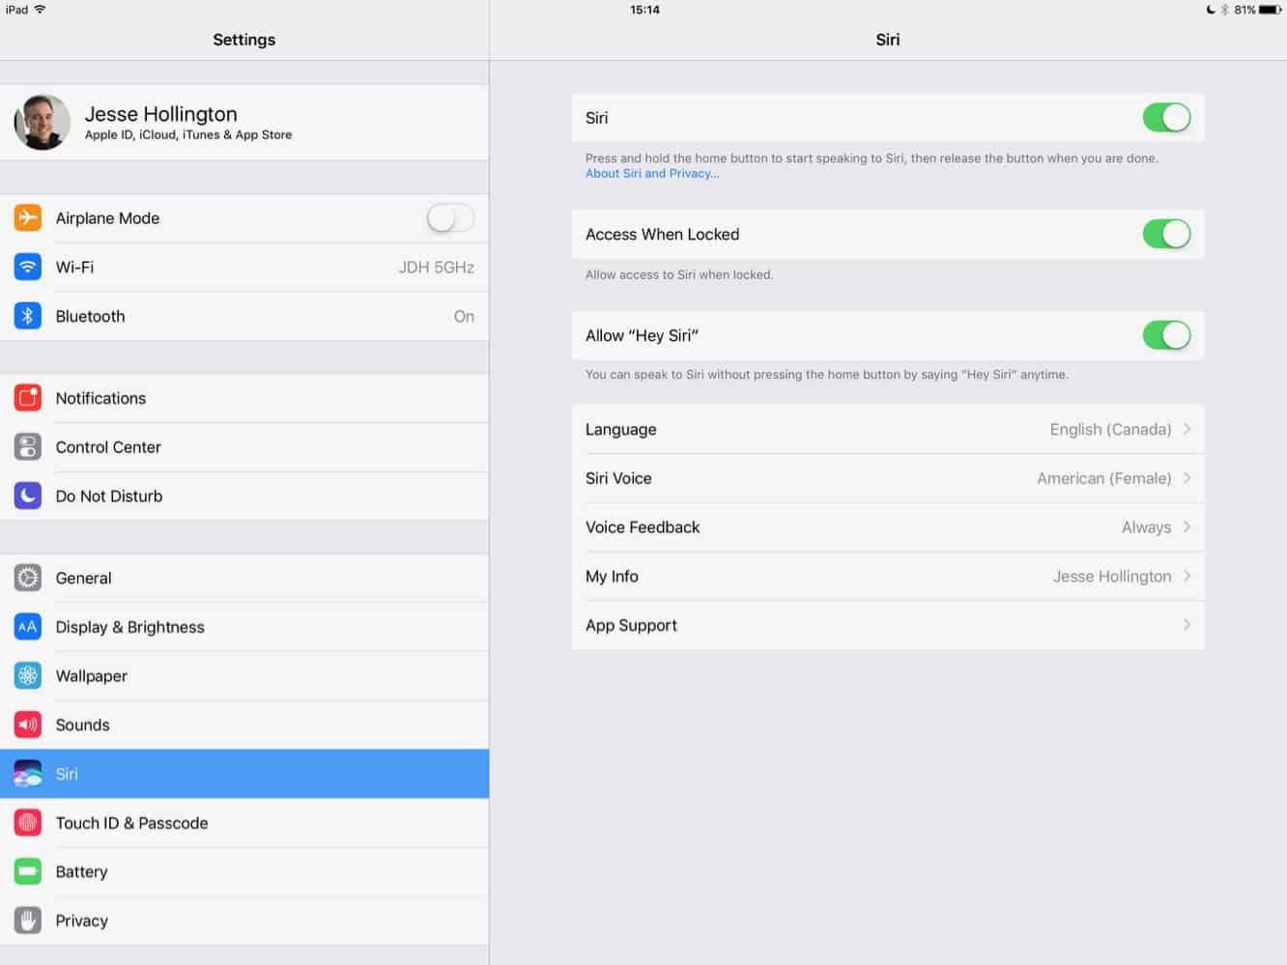Tap "English (Canada)" language value
This screenshot has width=1287, height=965.
tap(1110, 430)
